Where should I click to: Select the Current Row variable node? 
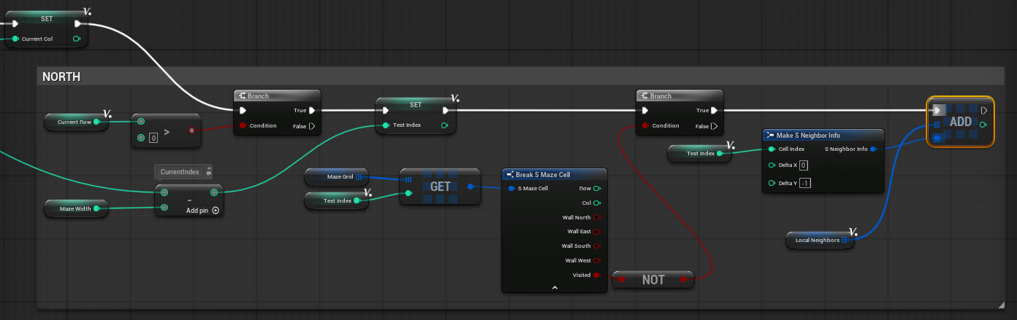click(75, 122)
